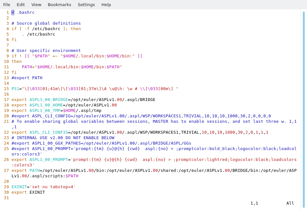Screen dimensions: 307x210
Task: Click the PS1 variable name on line 15
Action: [15, 89]
